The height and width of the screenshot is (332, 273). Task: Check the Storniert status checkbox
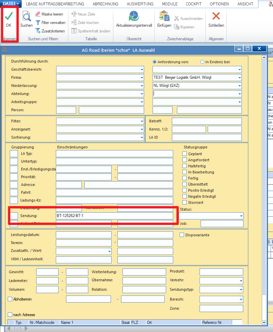[x=185, y=203]
